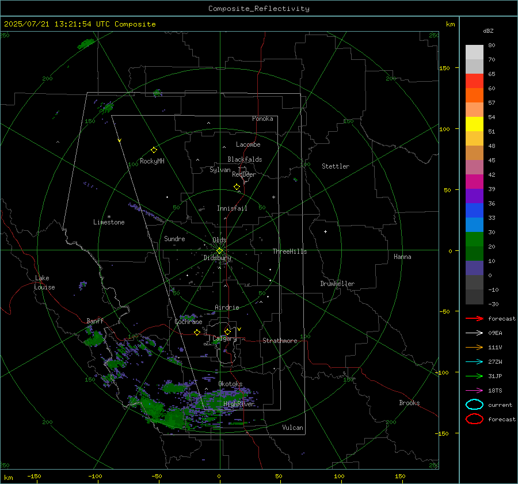Click the Okotoks label
The width and height of the screenshot is (518, 484).
pyautogui.click(x=230, y=384)
